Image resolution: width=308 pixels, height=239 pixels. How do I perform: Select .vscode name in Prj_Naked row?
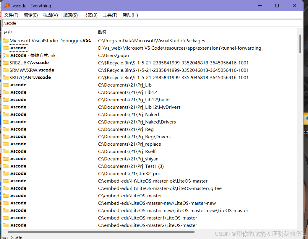pos(18,115)
